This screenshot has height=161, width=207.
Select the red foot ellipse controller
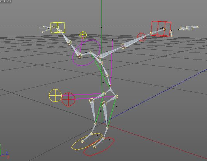99,147
